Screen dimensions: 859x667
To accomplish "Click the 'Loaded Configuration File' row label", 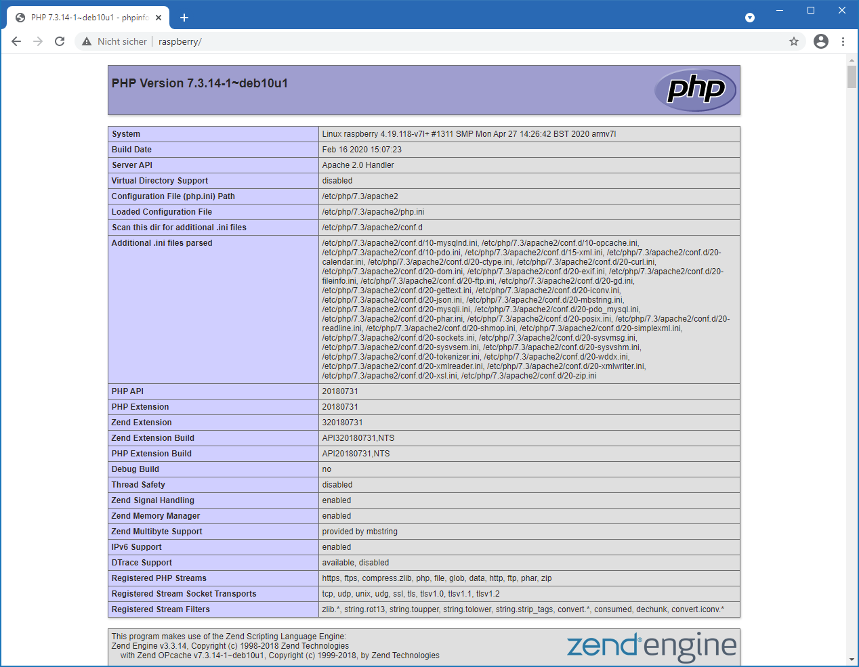I will tap(162, 212).
